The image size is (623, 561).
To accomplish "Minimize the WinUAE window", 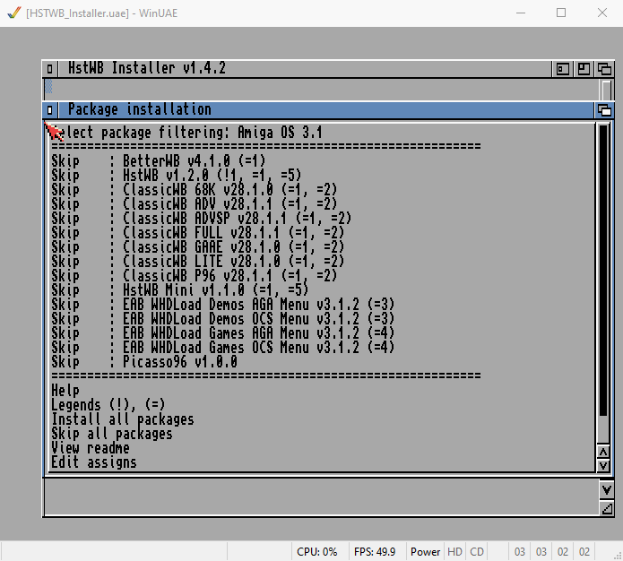I will pyautogui.click(x=521, y=13).
